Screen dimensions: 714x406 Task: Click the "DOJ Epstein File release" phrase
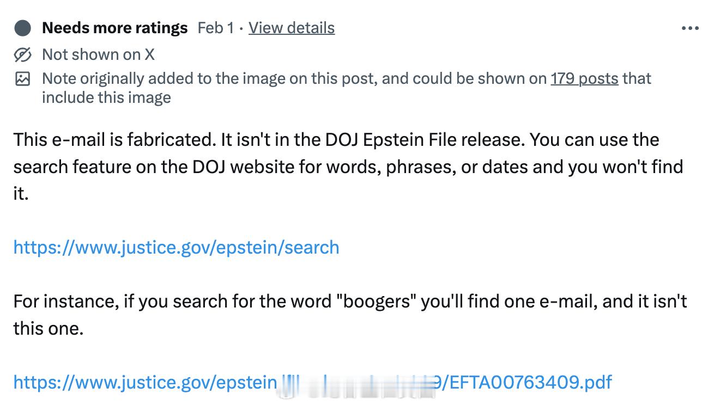point(425,140)
